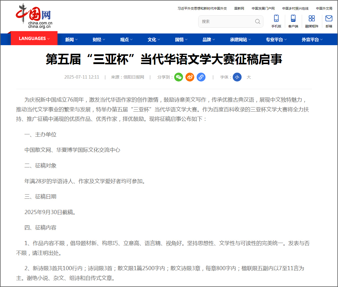Click the text 中国散文网、华夏博学国际文化交流中心
The width and height of the screenshot is (338, 287).
[x=72, y=150]
